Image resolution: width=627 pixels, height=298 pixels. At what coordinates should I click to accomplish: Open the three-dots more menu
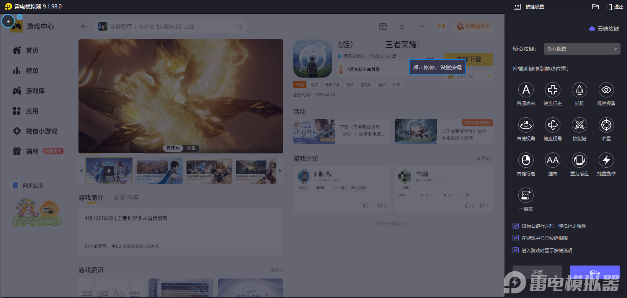[421, 26]
